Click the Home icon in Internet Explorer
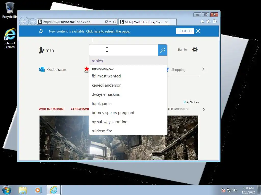This screenshot has width=261, height=195. 202,22
